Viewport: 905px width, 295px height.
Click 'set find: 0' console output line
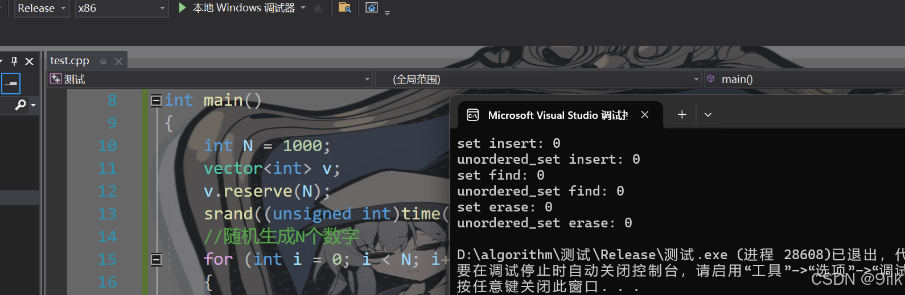pyautogui.click(x=501, y=175)
